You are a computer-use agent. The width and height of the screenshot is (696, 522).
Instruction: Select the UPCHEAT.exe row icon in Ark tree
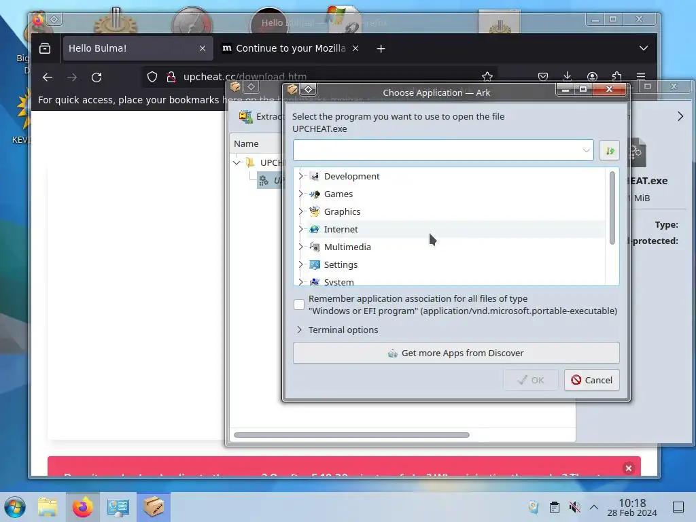(264, 180)
